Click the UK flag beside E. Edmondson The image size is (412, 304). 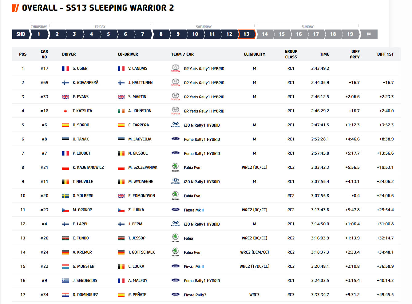[x=121, y=196]
